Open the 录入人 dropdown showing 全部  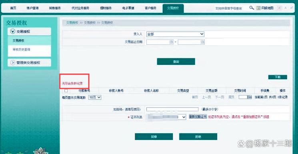175,34
